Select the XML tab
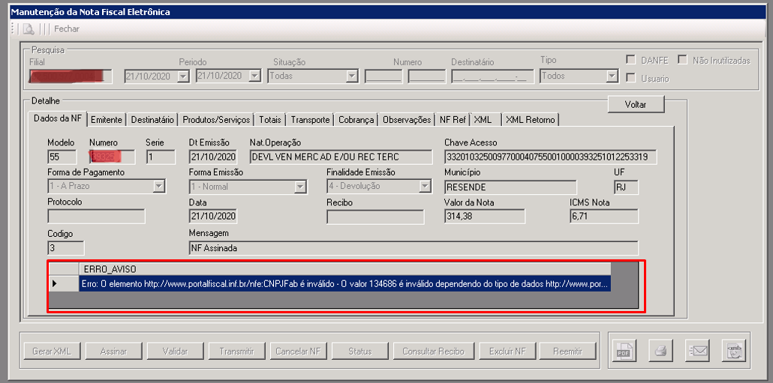The height and width of the screenshot is (383, 773). click(486, 120)
